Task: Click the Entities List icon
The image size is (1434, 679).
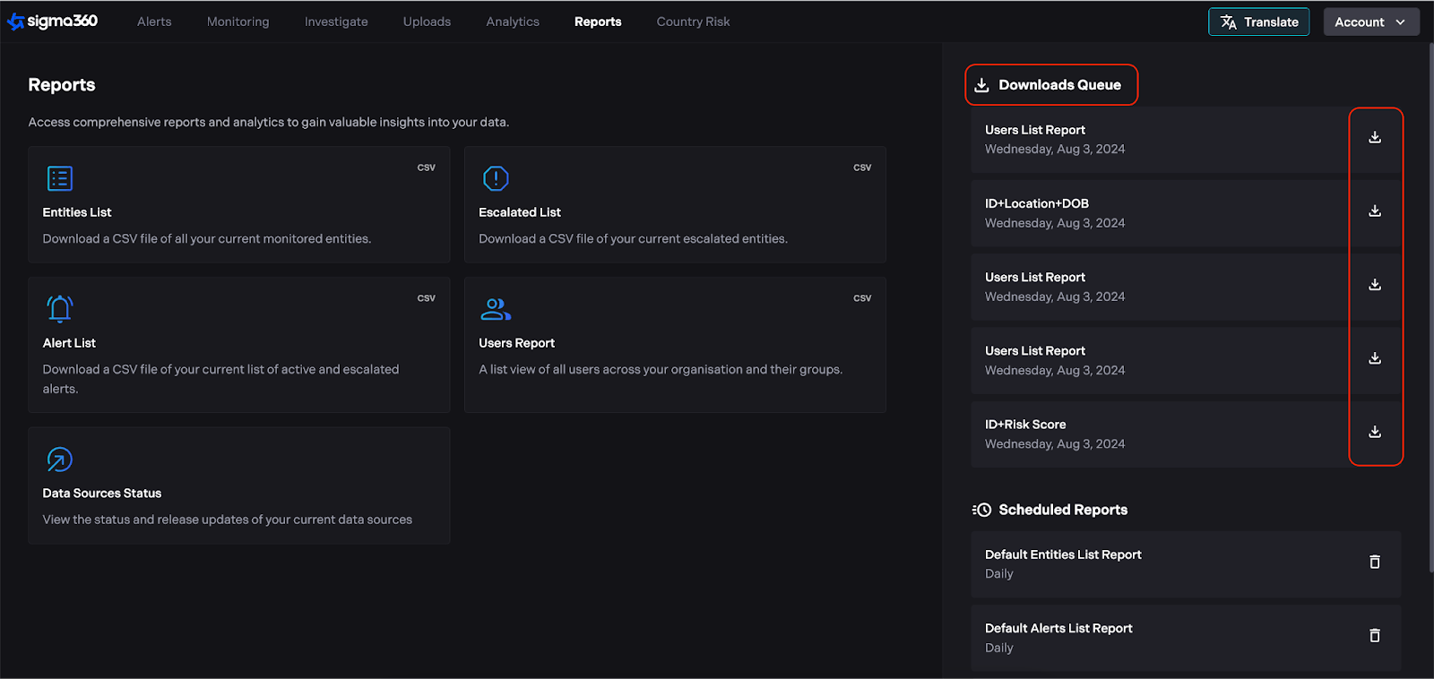Action: pos(60,178)
